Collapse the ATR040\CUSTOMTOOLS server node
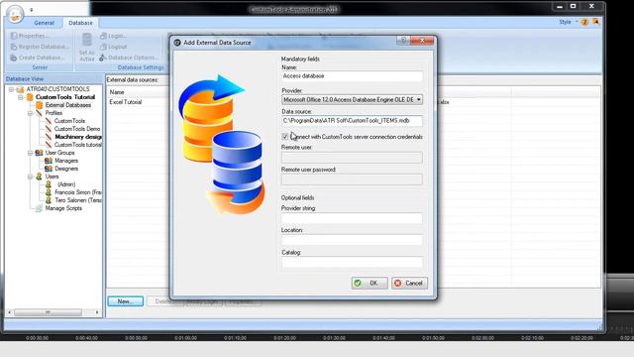 coord(11,89)
